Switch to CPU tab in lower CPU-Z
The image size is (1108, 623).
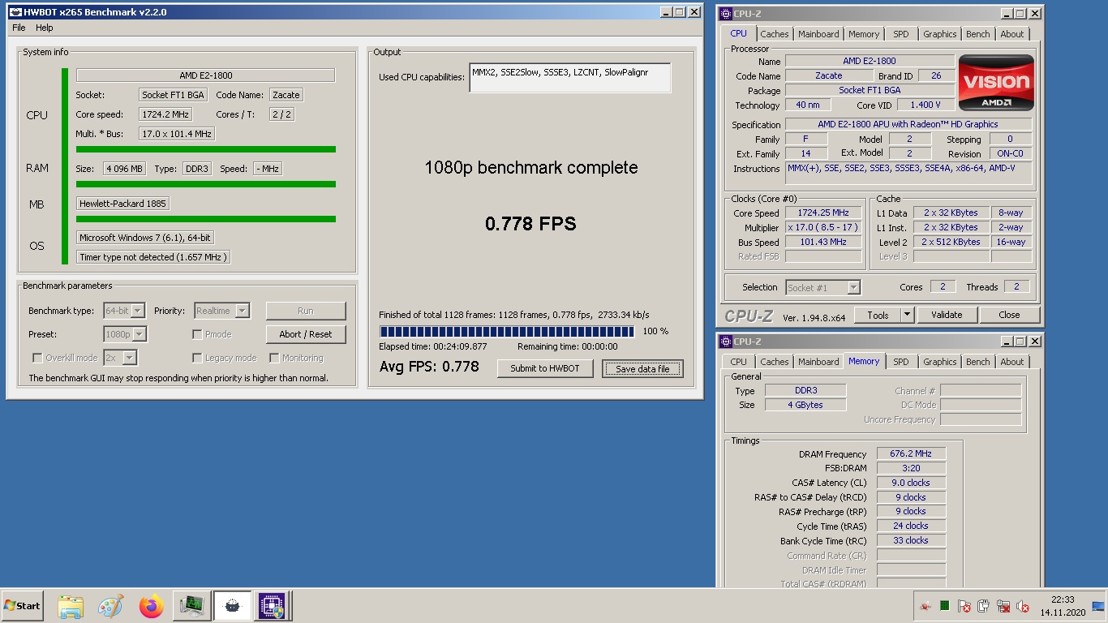pos(738,362)
